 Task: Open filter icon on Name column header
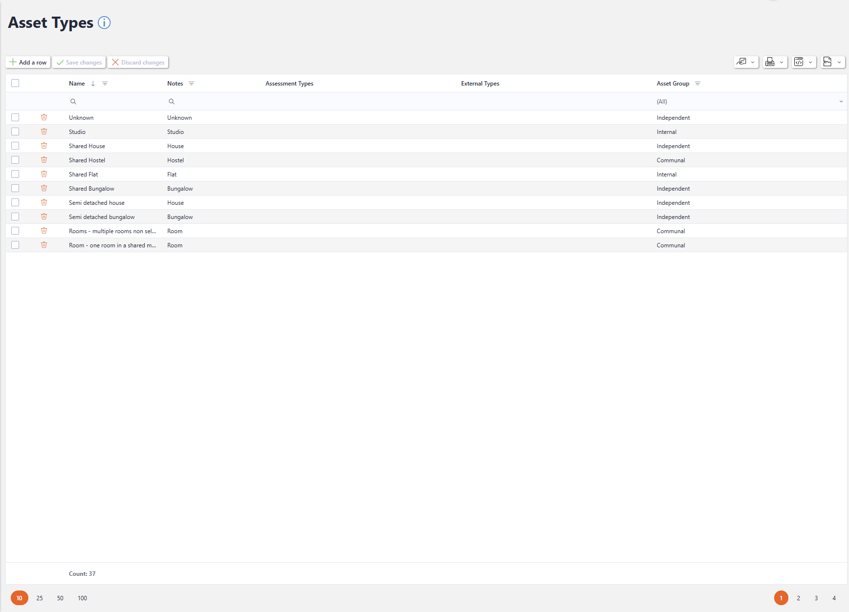(105, 84)
